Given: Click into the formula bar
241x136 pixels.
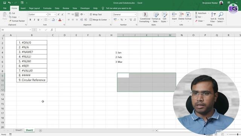Looking at the screenshot, I should [148, 30].
